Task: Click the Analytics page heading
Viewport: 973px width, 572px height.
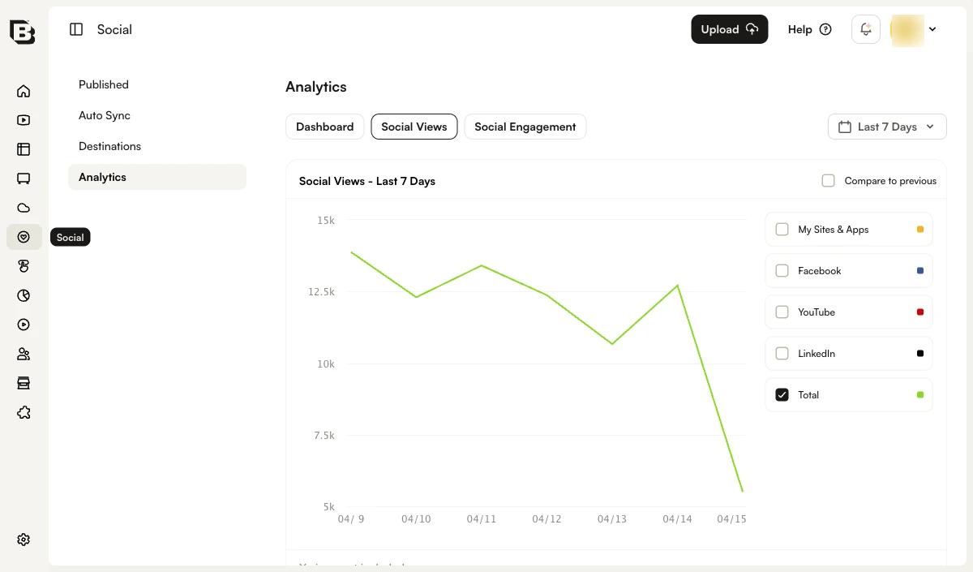Action: pyautogui.click(x=316, y=87)
